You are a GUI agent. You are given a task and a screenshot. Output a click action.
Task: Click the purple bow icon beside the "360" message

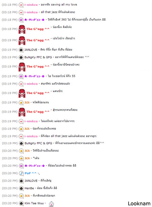pos(21,20)
